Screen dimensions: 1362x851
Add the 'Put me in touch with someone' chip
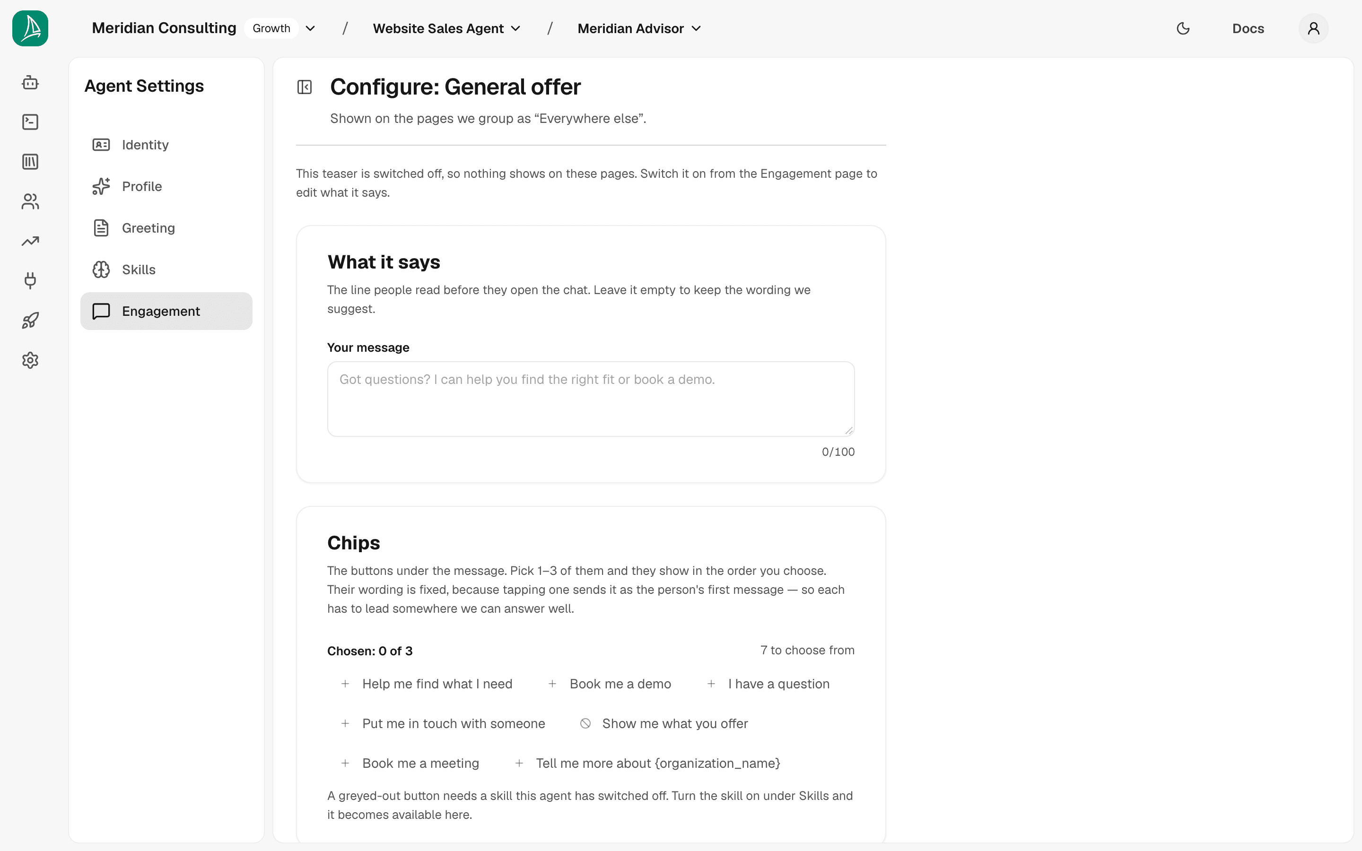coord(443,724)
